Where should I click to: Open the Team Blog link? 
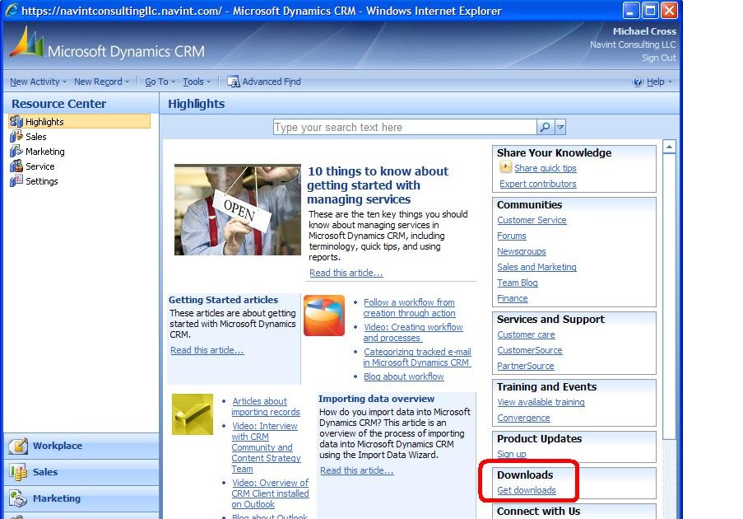518,283
